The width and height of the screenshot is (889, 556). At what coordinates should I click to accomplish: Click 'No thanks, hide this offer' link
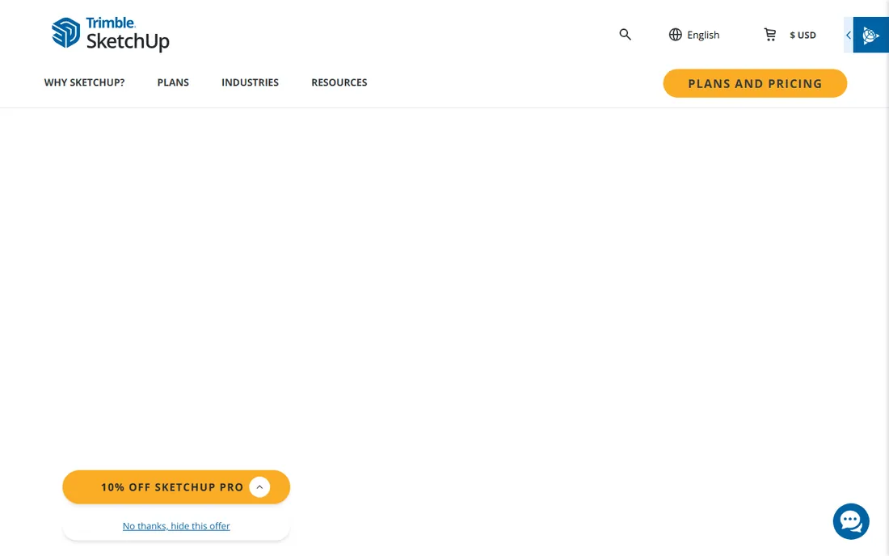coord(176,526)
